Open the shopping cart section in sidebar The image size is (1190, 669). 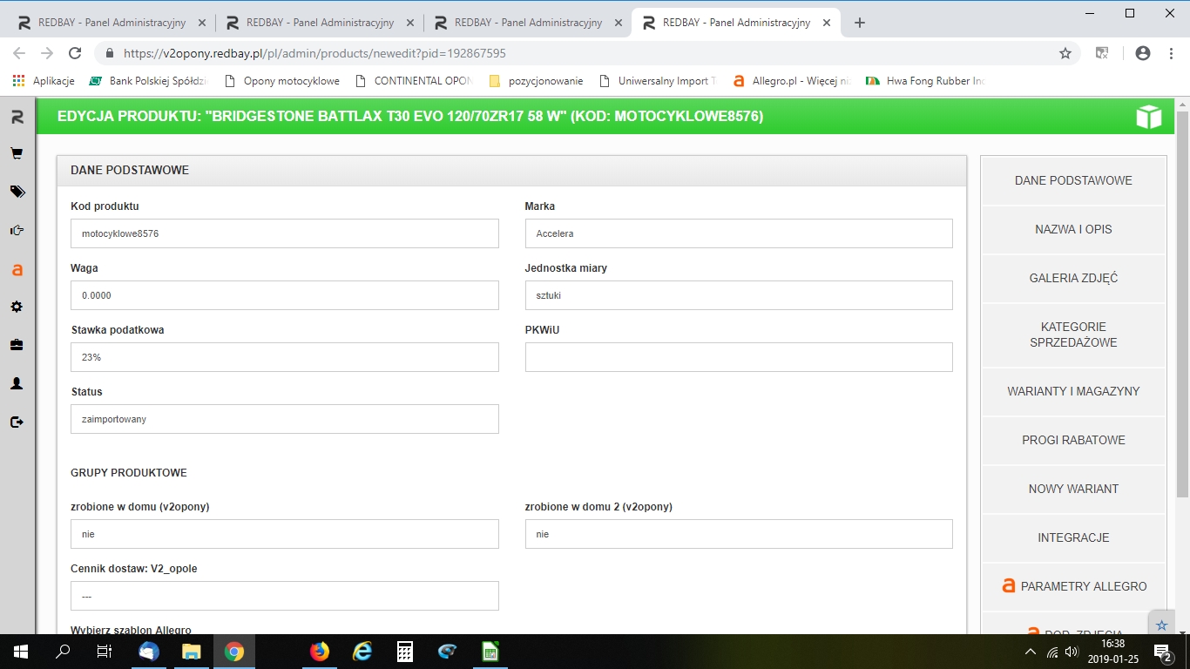click(17, 154)
